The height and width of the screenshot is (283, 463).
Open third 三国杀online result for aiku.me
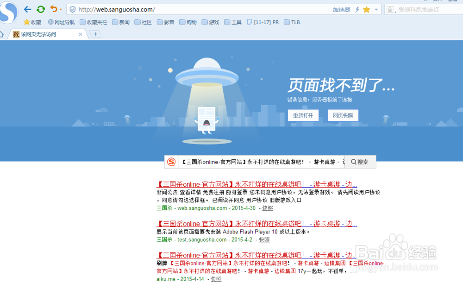point(257,255)
